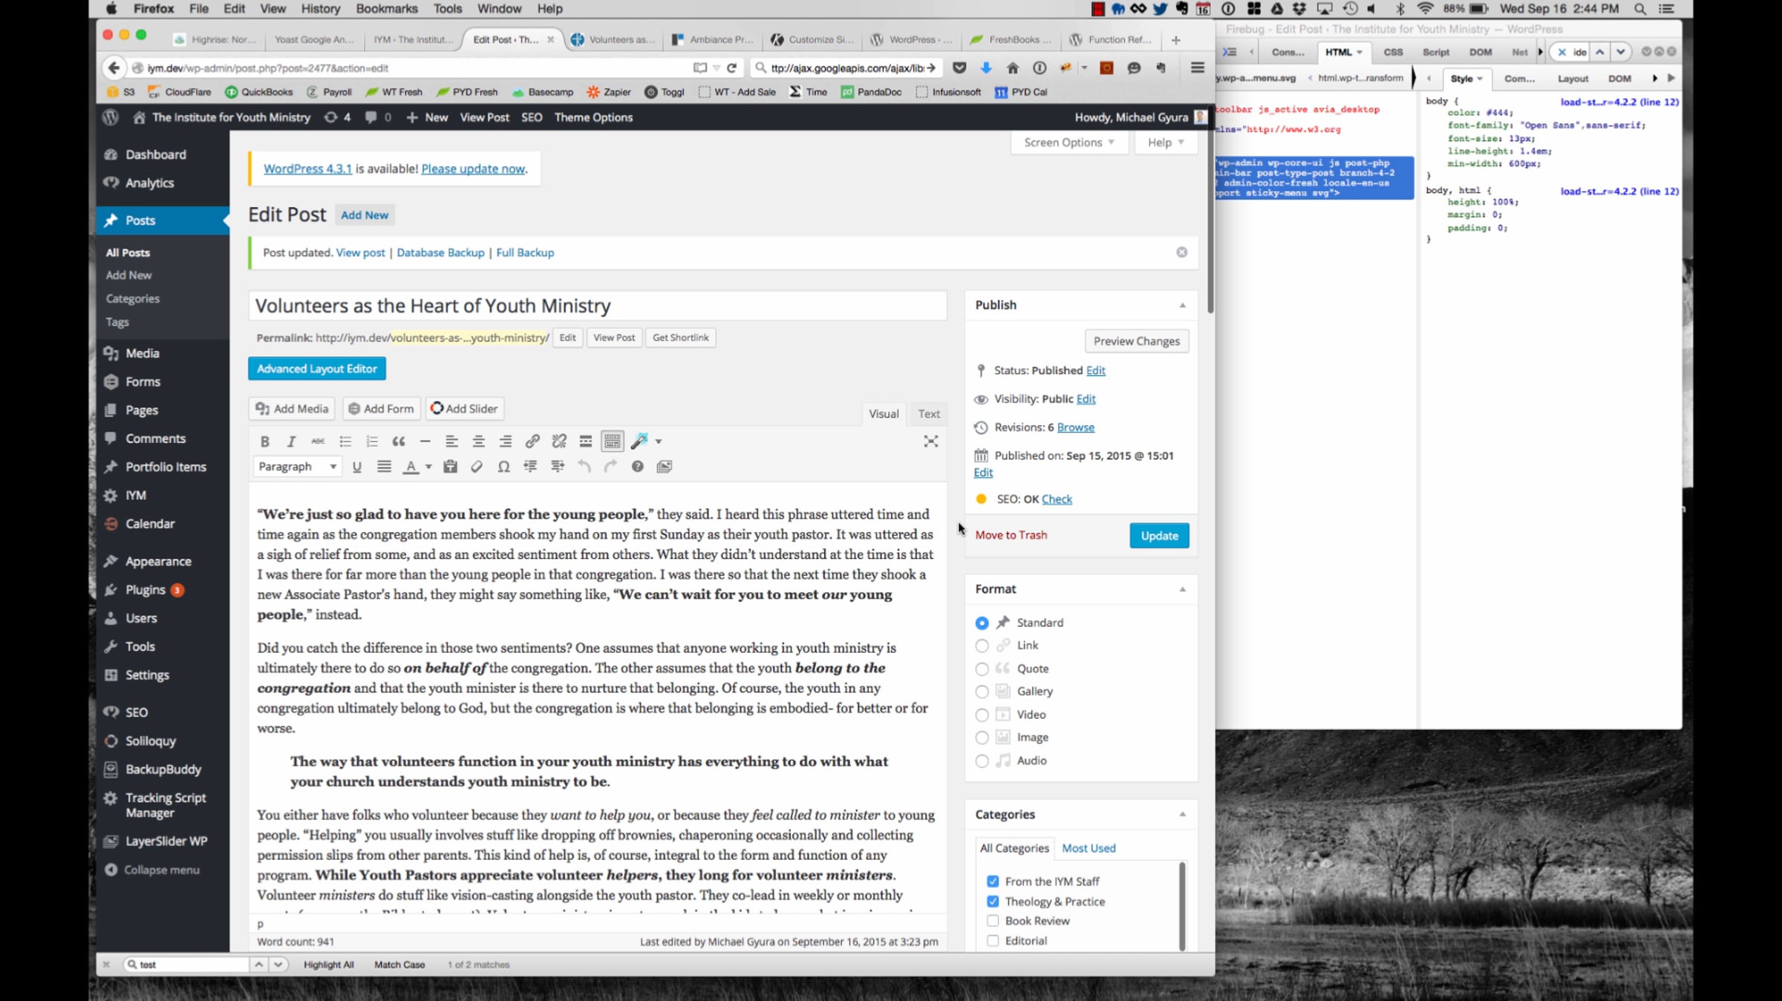Toggle bold formatting in editor toolbar
The image size is (1782, 1001).
[264, 442]
